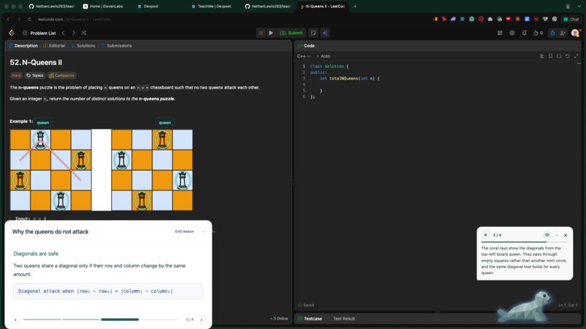Open the Problem List panel

click(39, 33)
